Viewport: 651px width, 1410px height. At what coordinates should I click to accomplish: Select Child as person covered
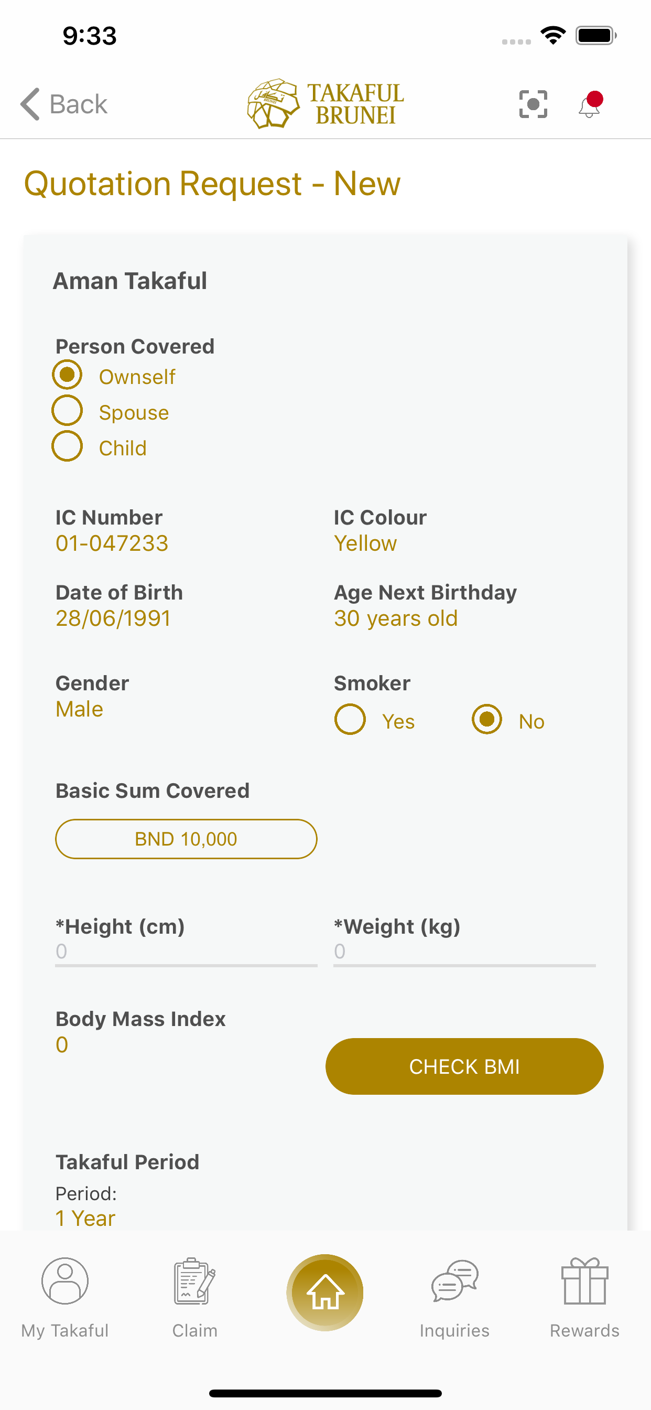coord(67,446)
